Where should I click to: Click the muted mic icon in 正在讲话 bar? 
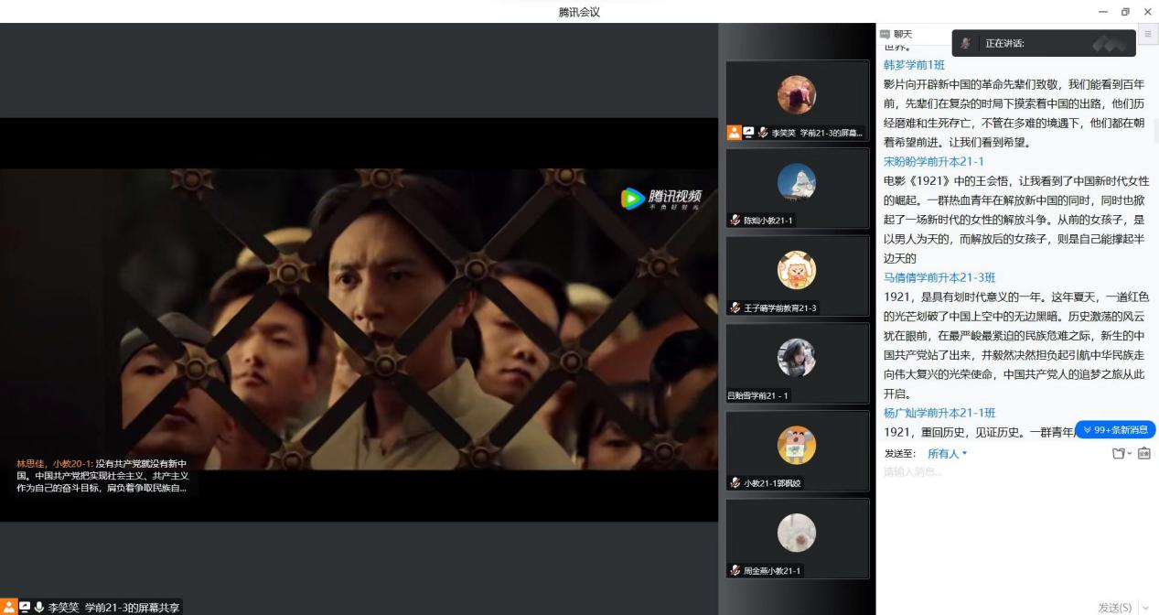966,43
